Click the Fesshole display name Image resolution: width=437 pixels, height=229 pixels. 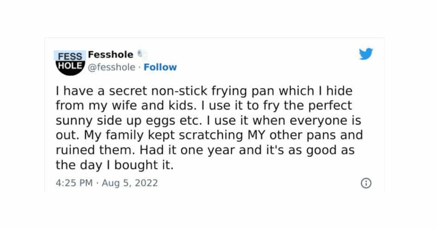point(110,54)
